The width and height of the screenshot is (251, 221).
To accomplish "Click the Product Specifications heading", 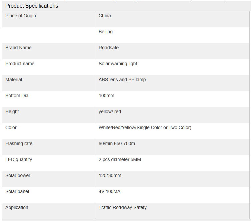I will click(x=32, y=6).
